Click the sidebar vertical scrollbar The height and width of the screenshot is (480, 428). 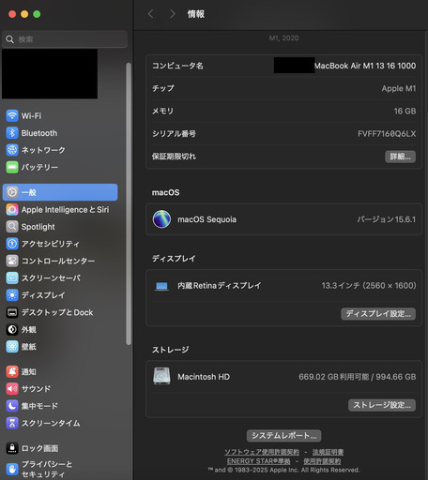[129, 203]
